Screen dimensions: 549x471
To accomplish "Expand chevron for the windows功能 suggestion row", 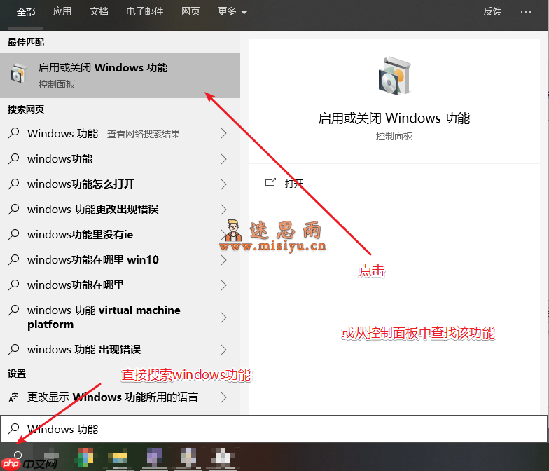I will pyautogui.click(x=223, y=158).
